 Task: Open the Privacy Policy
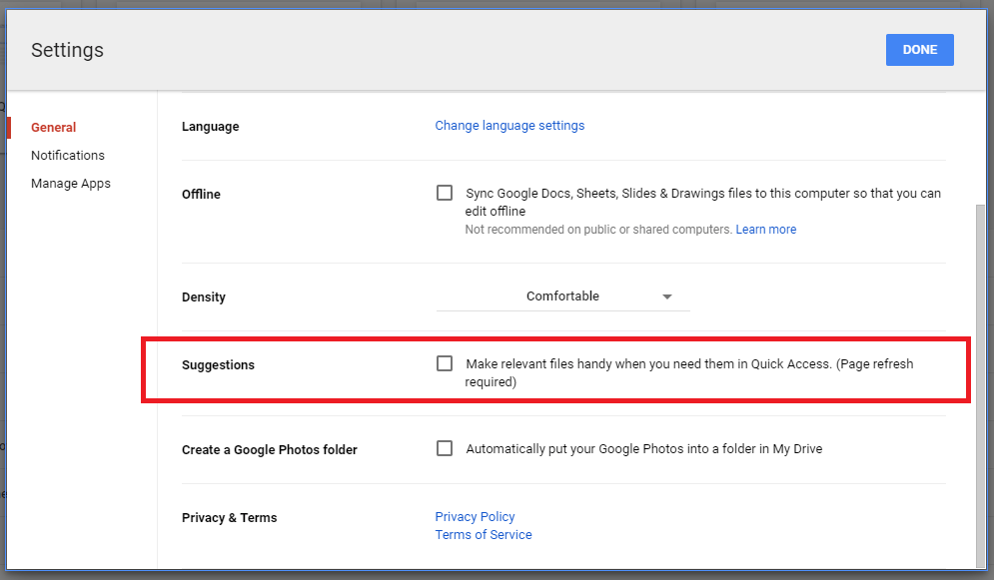click(475, 516)
